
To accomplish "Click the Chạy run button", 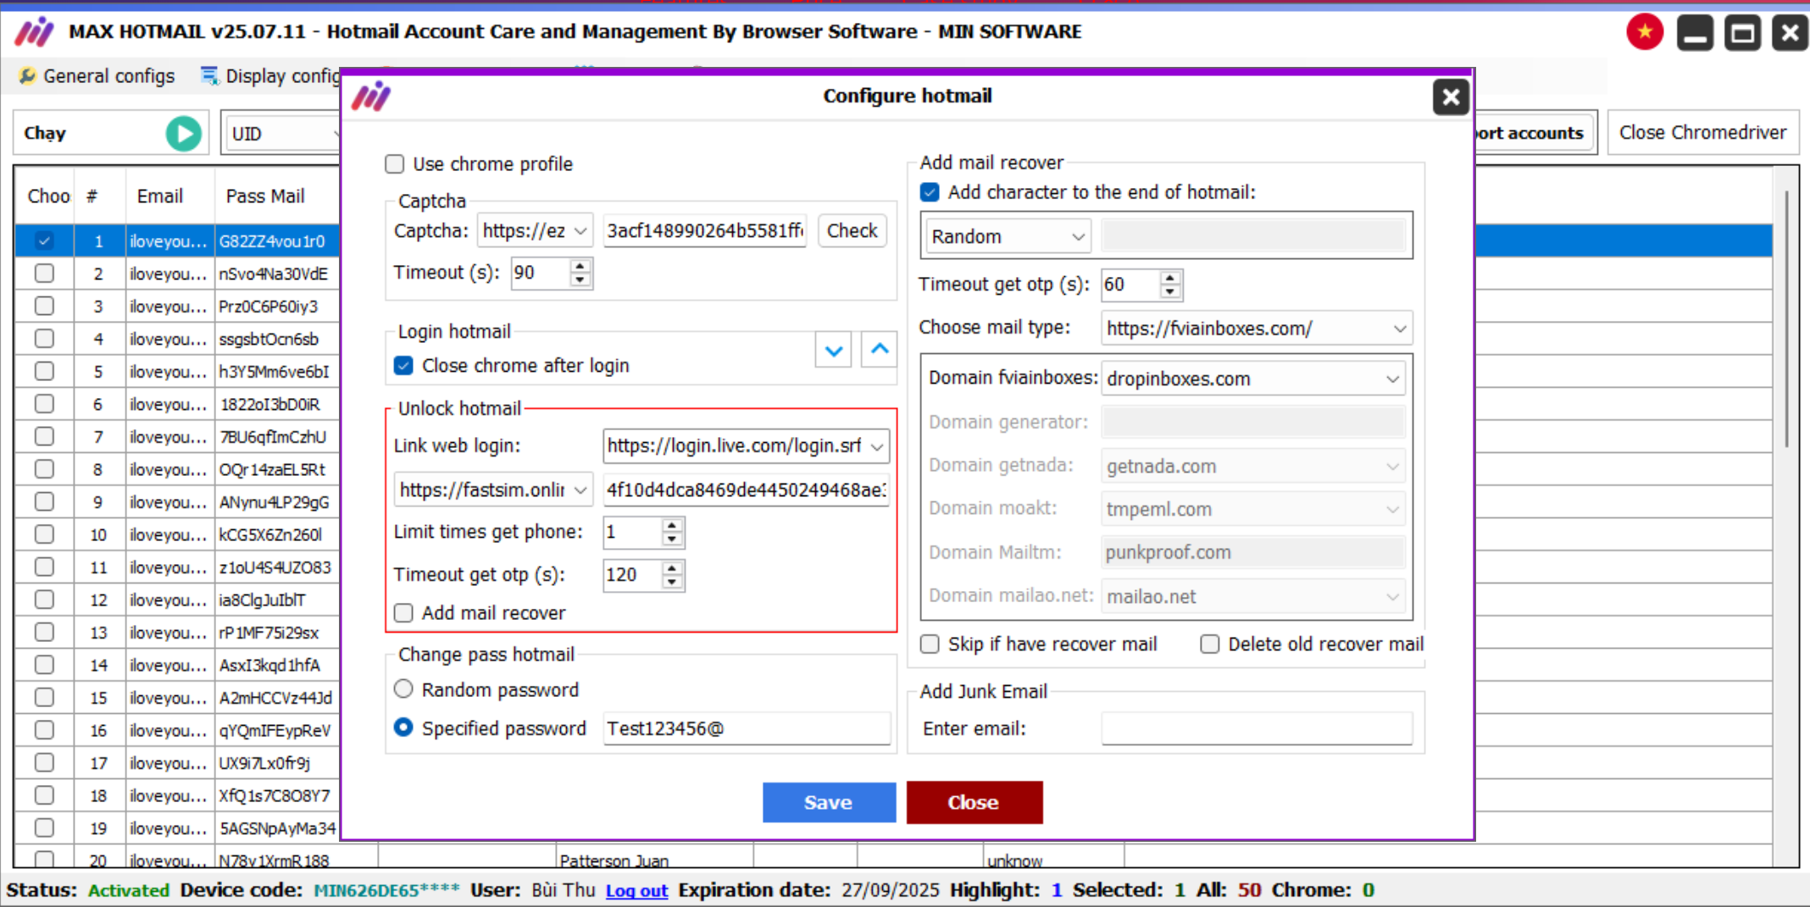I will (x=111, y=133).
